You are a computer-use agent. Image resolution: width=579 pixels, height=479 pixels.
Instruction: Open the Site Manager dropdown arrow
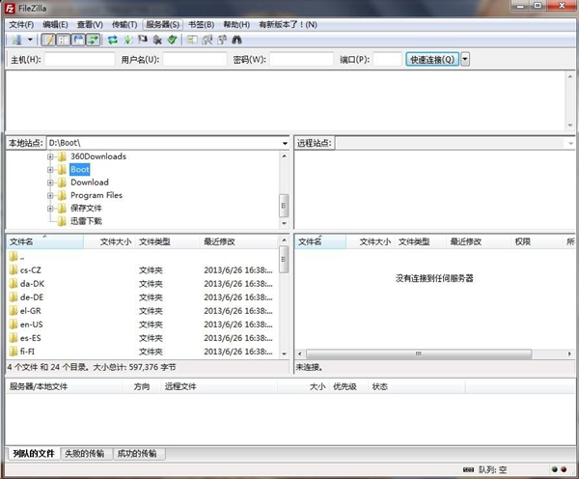click(30, 40)
